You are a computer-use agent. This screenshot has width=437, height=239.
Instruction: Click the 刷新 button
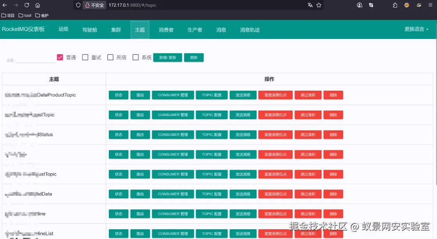pyautogui.click(x=194, y=58)
